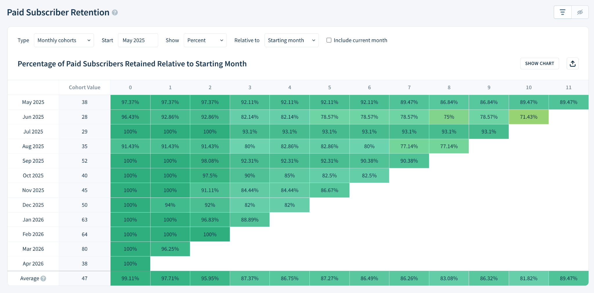Click the month 0 column header
The image size is (594, 293).
pos(130,87)
